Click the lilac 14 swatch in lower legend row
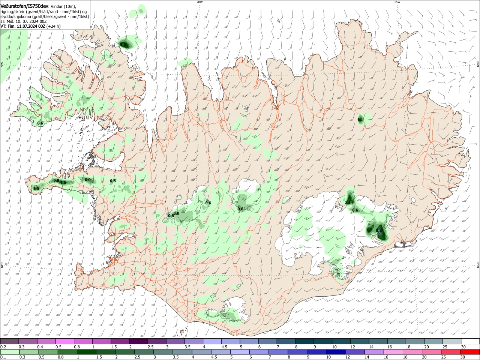The image size is (480, 360). 373,352
